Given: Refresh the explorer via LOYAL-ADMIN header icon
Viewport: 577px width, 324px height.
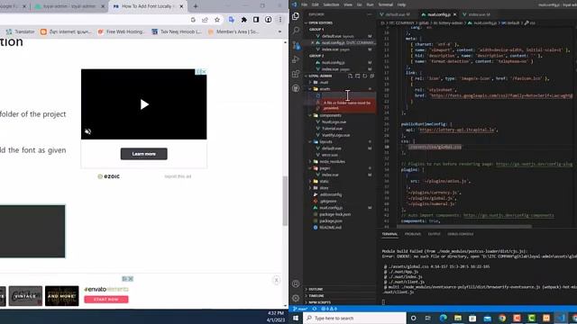Looking at the screenshot, I should click(x=364, y=76).
